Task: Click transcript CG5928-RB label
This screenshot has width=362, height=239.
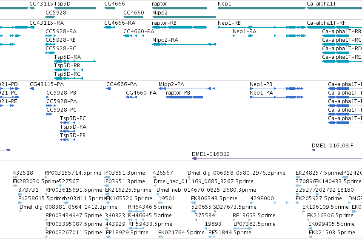Action: [61, 40]
